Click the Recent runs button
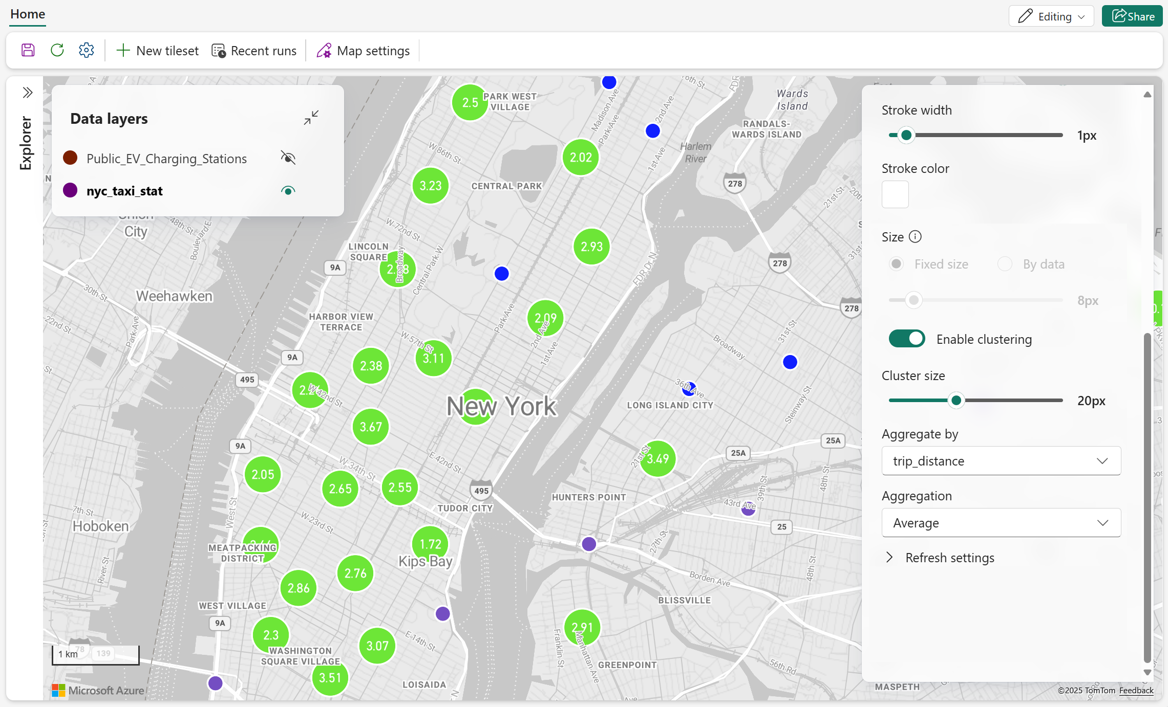Image resolution: width=1168 pixels, height=707 pixels. (x=254, y=51)
